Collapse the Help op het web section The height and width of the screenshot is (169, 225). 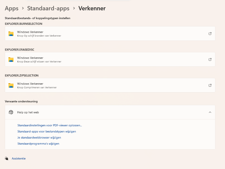(x=210, y=112)
